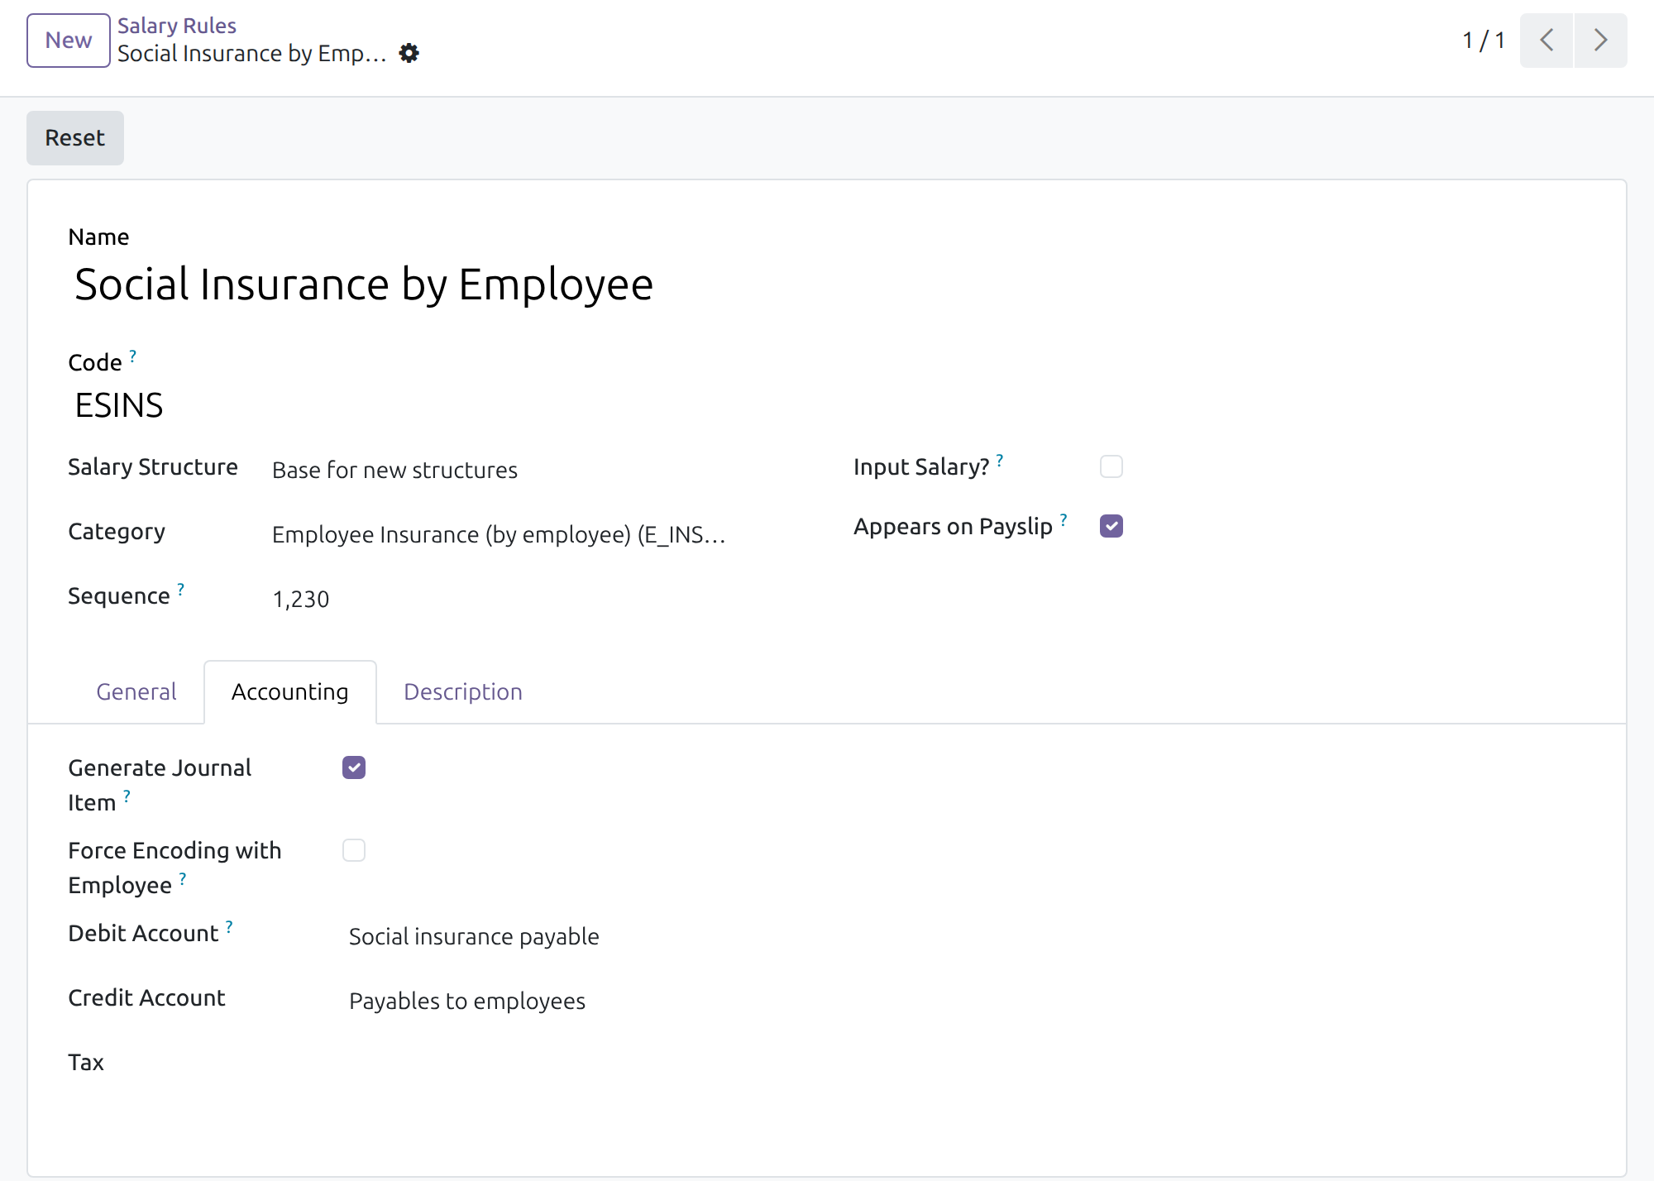
Task: Show help tooltip for Debit Account
Action: [229, 927]
